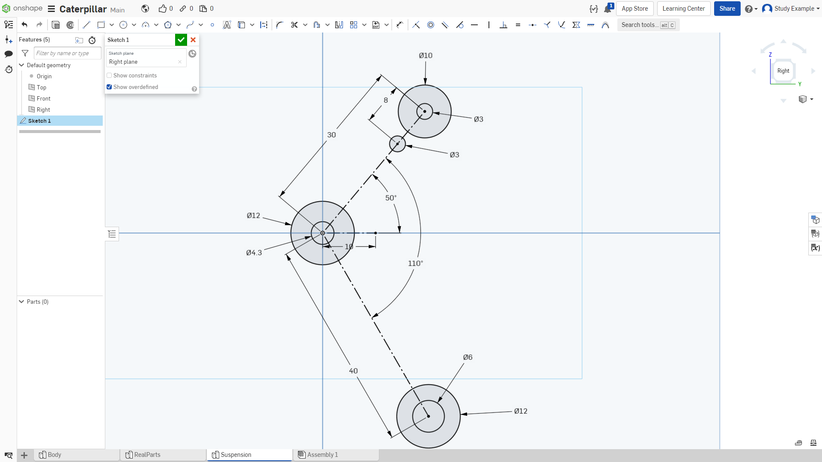Image resolution: width=822 pixels, height=462 pixels.
Task: Open the notifications bell icon
Action: 608,9
